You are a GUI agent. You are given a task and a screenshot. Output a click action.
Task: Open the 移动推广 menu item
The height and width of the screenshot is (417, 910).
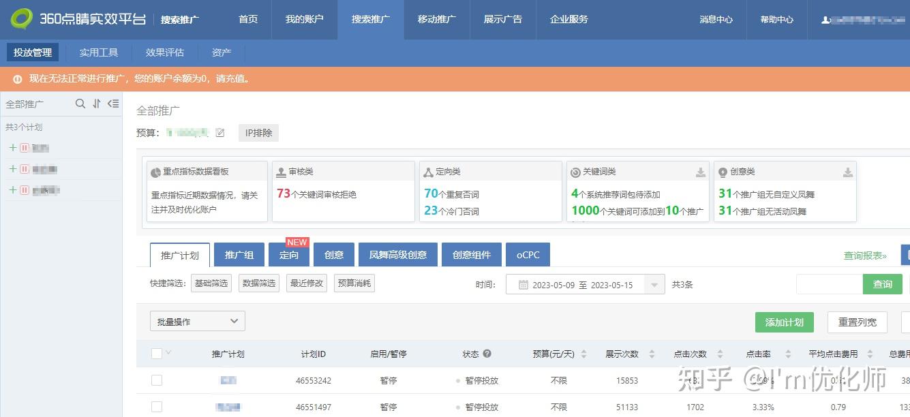pos(436,20)
